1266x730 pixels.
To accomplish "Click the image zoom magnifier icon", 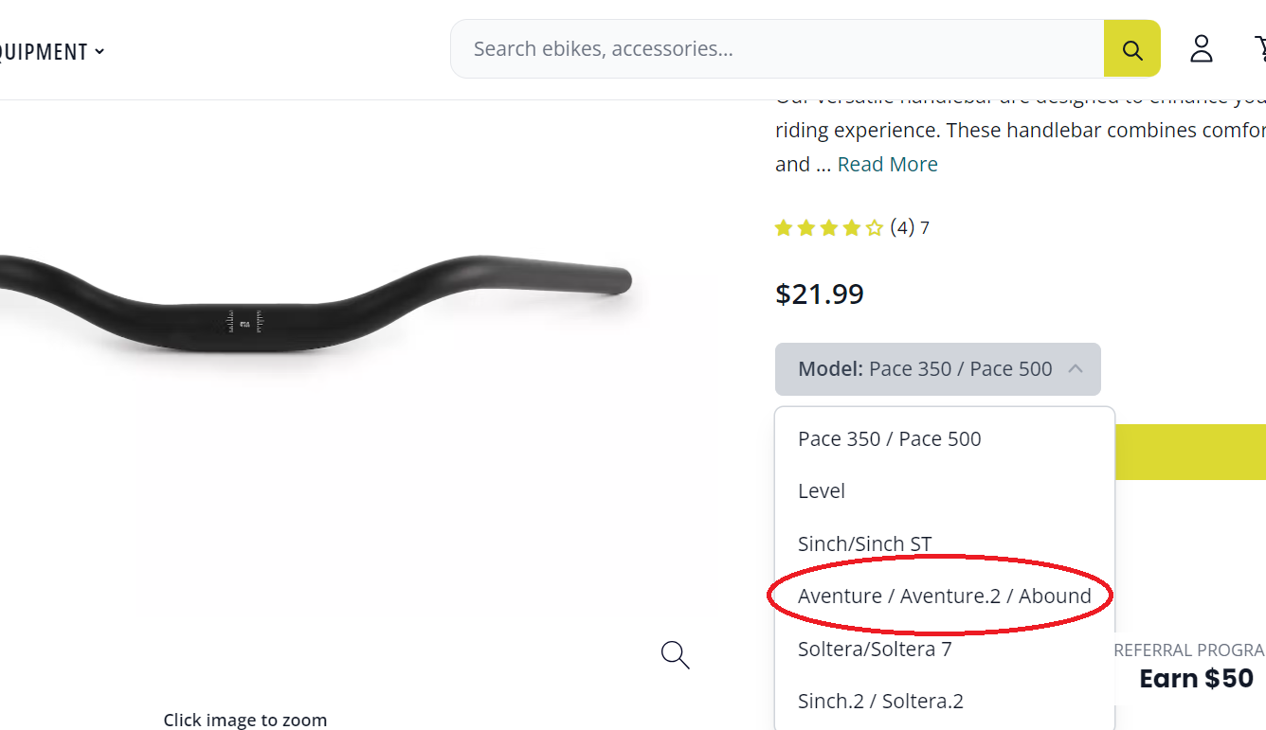I will click(x=674, y=654).
